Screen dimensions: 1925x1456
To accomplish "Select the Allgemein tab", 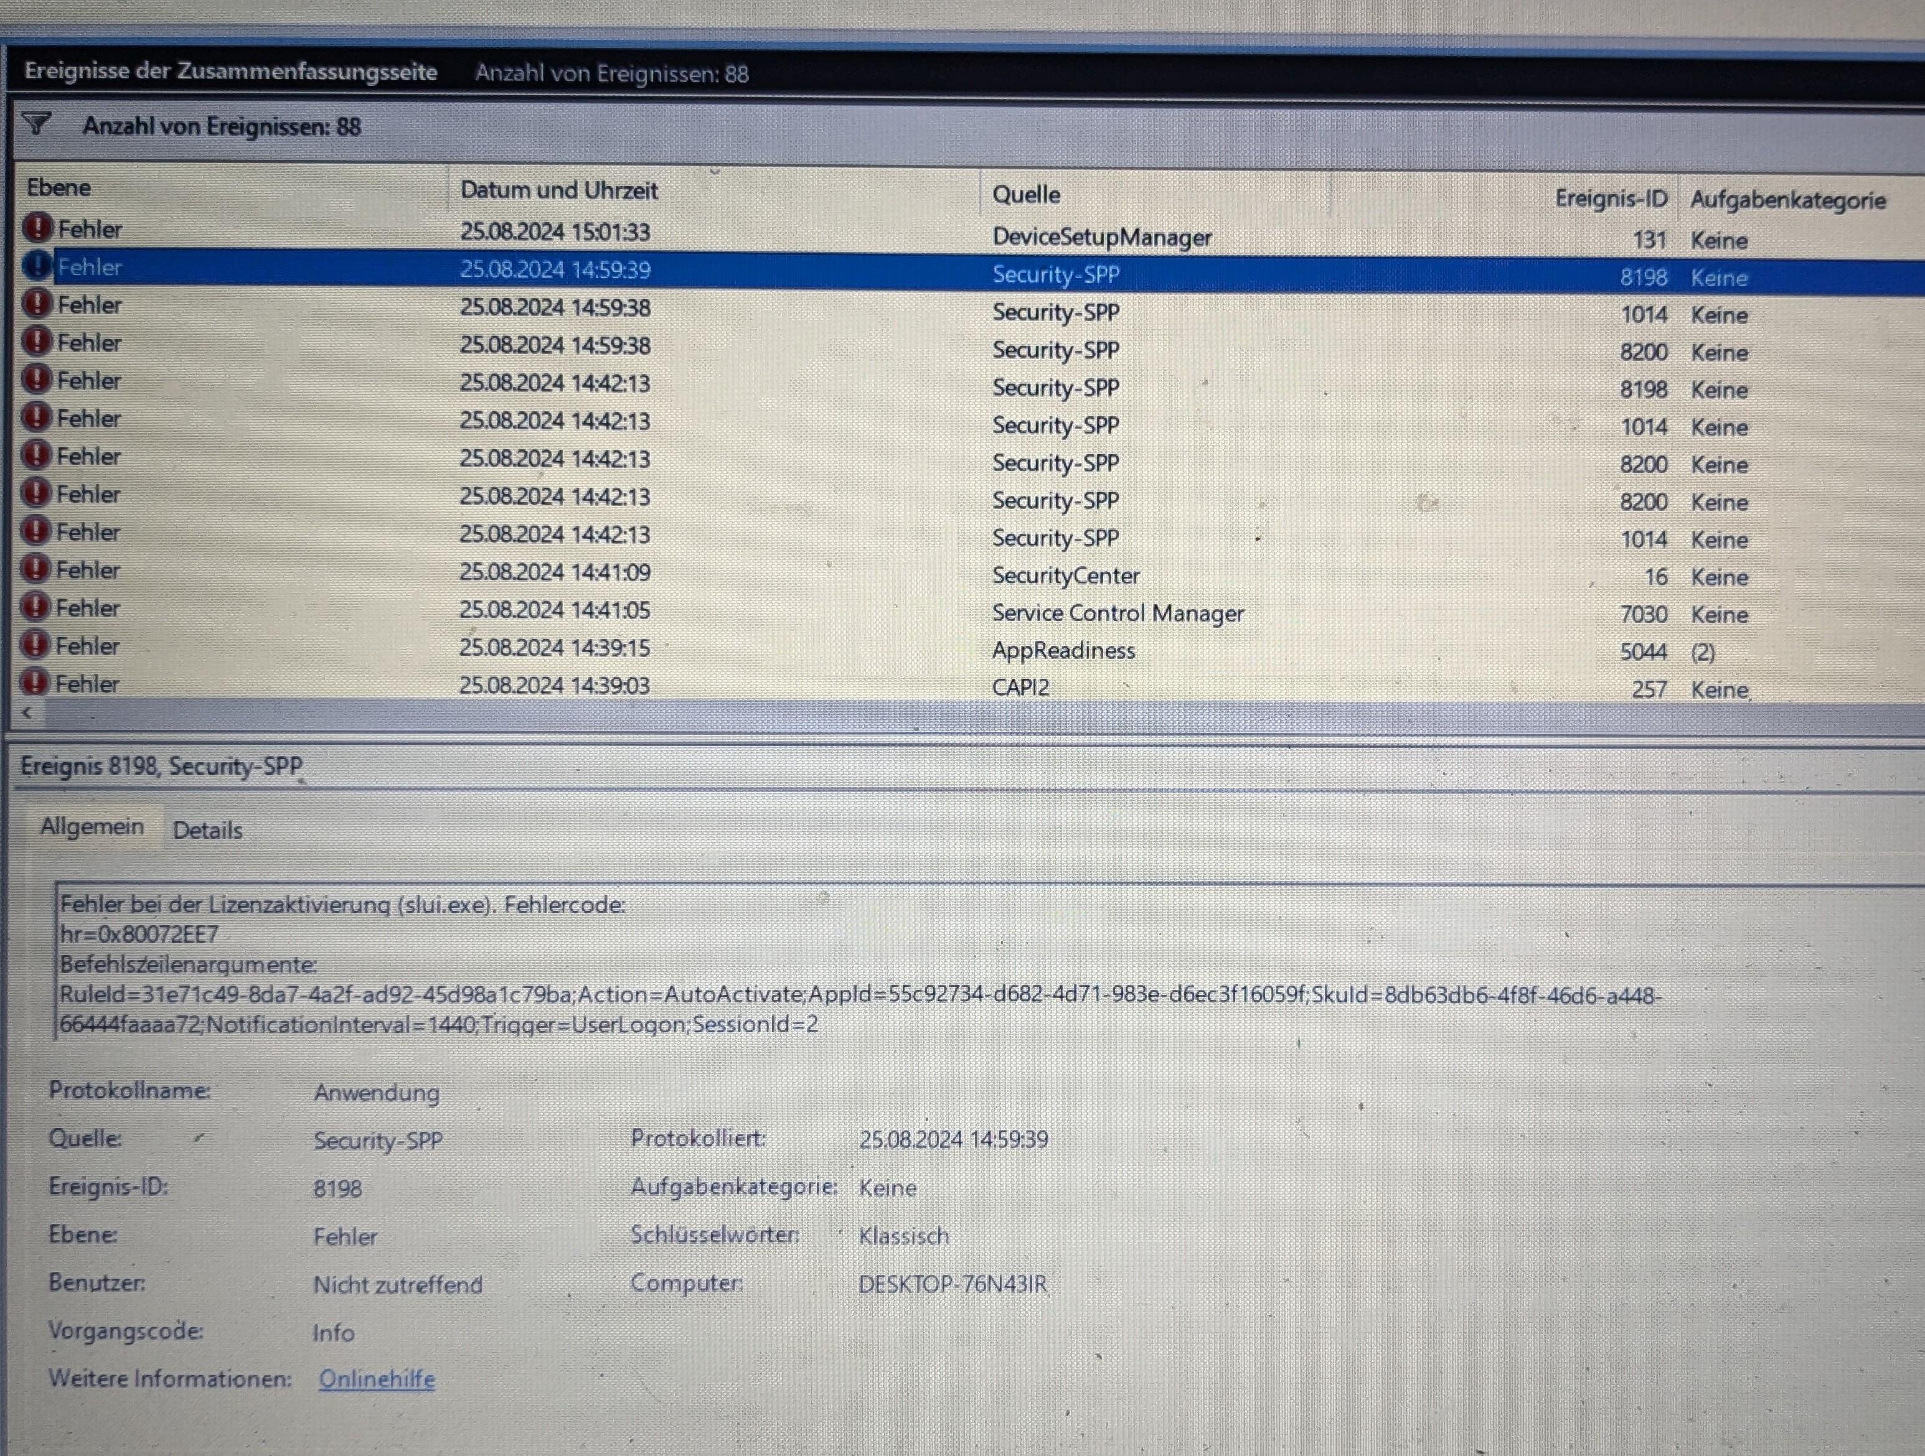I will 92,826.
